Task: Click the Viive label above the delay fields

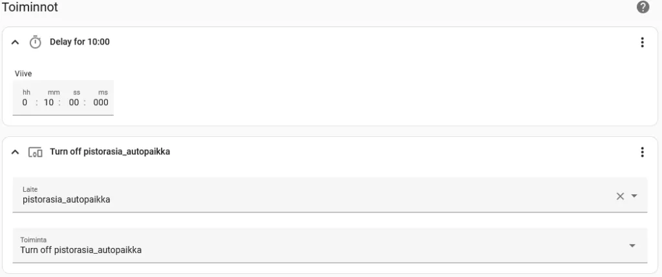Action: [x=23, y=74]
